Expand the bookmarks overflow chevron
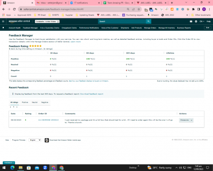This screenshot has width=213, height=171. pyautogui.click(x=187, y=15)
